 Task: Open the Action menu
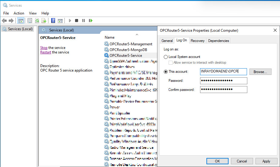click(x=19, y=13)
